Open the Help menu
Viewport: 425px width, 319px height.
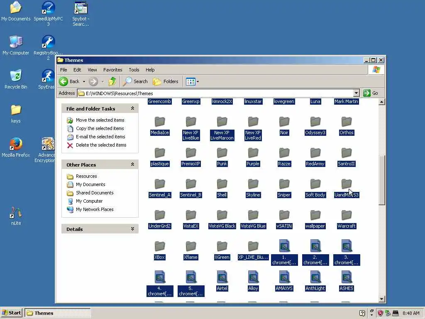point(150,70)
